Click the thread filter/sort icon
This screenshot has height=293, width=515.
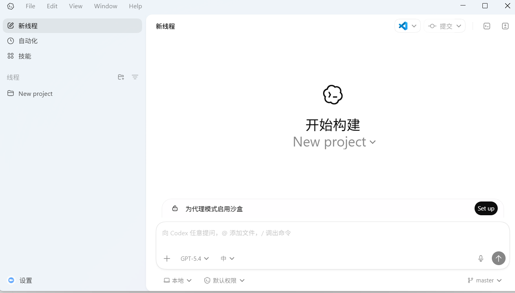pos(135,77)
